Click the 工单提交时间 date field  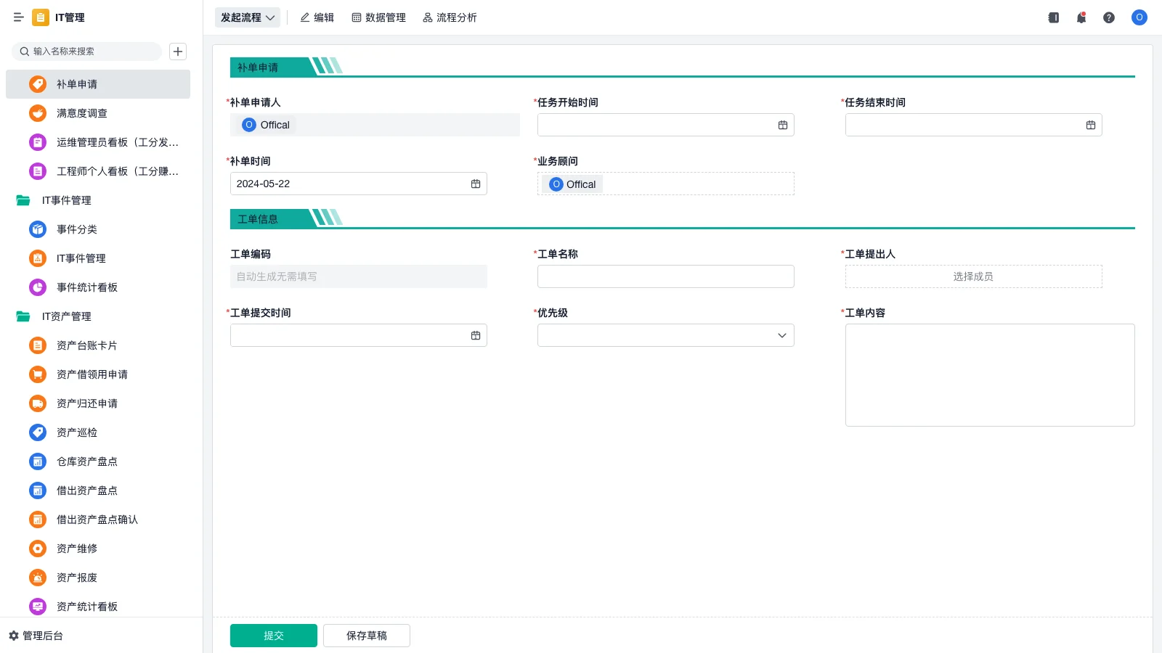pos(359,335)
